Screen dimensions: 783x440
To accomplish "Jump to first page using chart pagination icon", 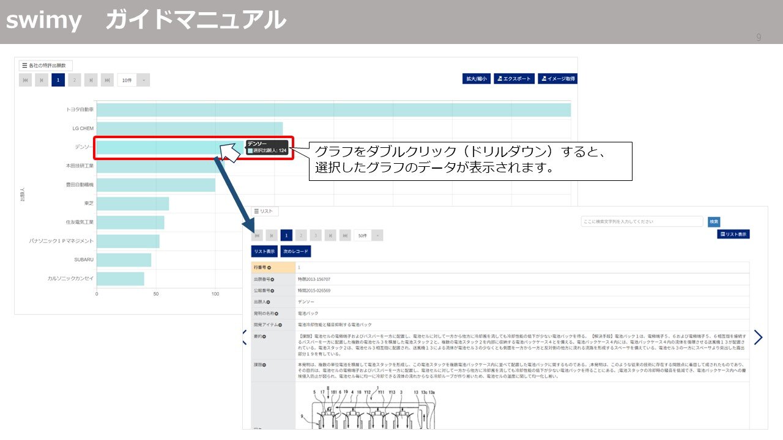I will (x=24, y=79).
